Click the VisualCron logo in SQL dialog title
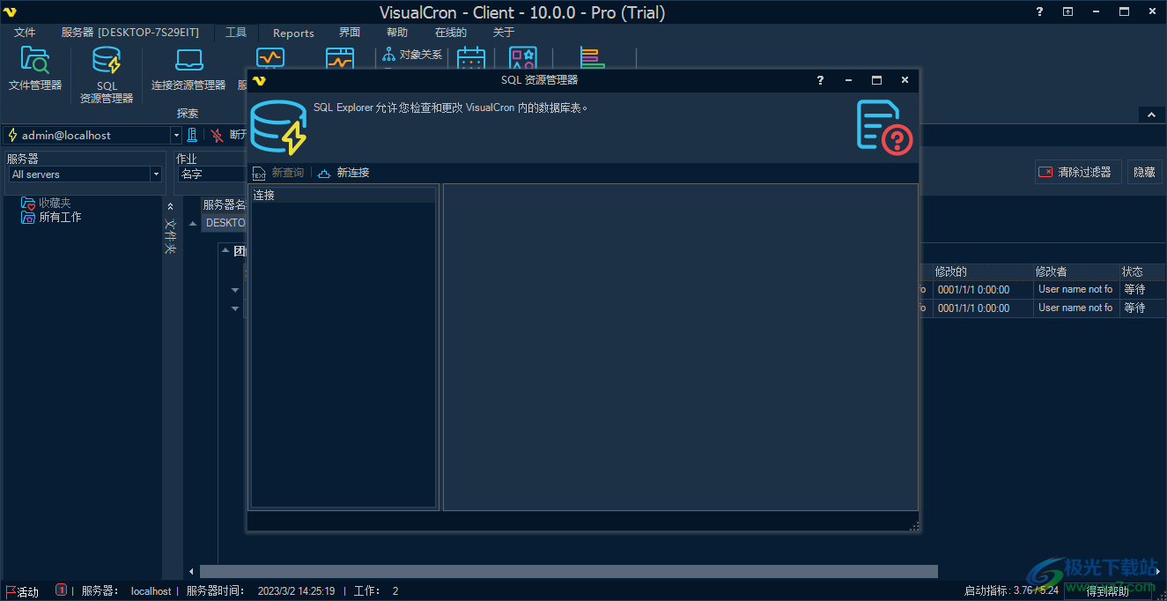This screenshot has height=601, width=1167. click(258, 80)
